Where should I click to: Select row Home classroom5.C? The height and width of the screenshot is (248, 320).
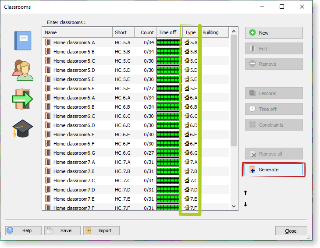136,61
